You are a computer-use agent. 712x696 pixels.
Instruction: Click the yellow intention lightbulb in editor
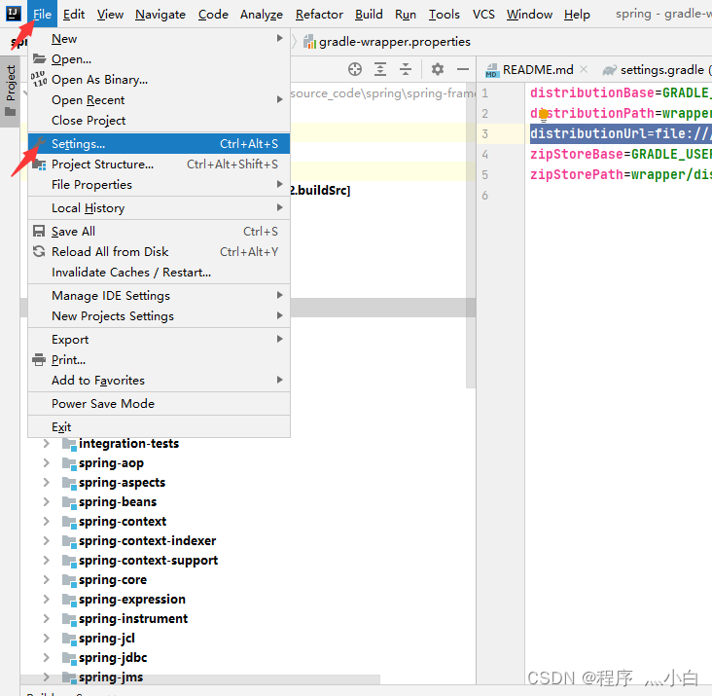543,116
